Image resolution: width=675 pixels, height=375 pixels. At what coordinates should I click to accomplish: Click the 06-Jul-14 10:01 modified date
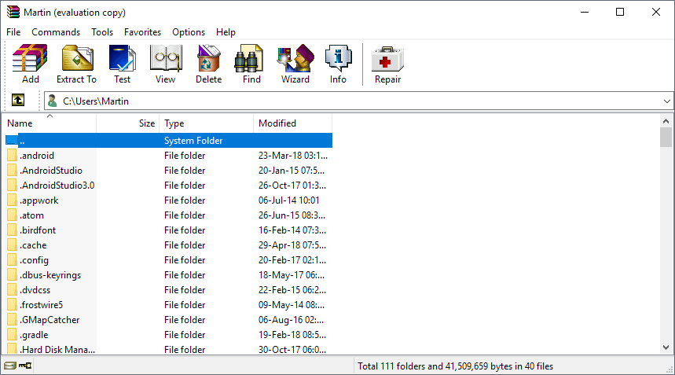tap(289, 200)
